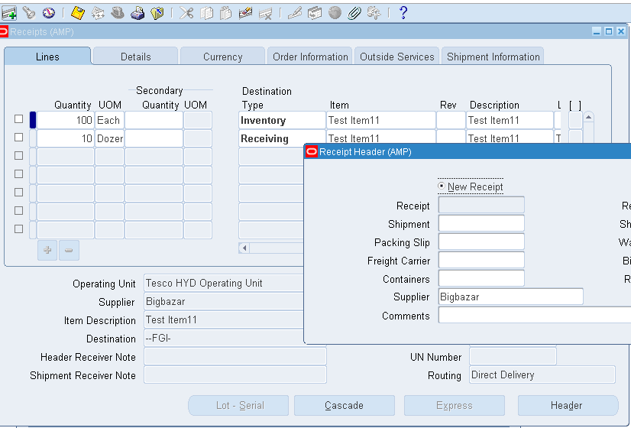Click the Header Receiver Note field

tap(235, 357)
